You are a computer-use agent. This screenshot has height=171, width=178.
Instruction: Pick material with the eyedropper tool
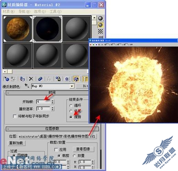click(27, 86)
